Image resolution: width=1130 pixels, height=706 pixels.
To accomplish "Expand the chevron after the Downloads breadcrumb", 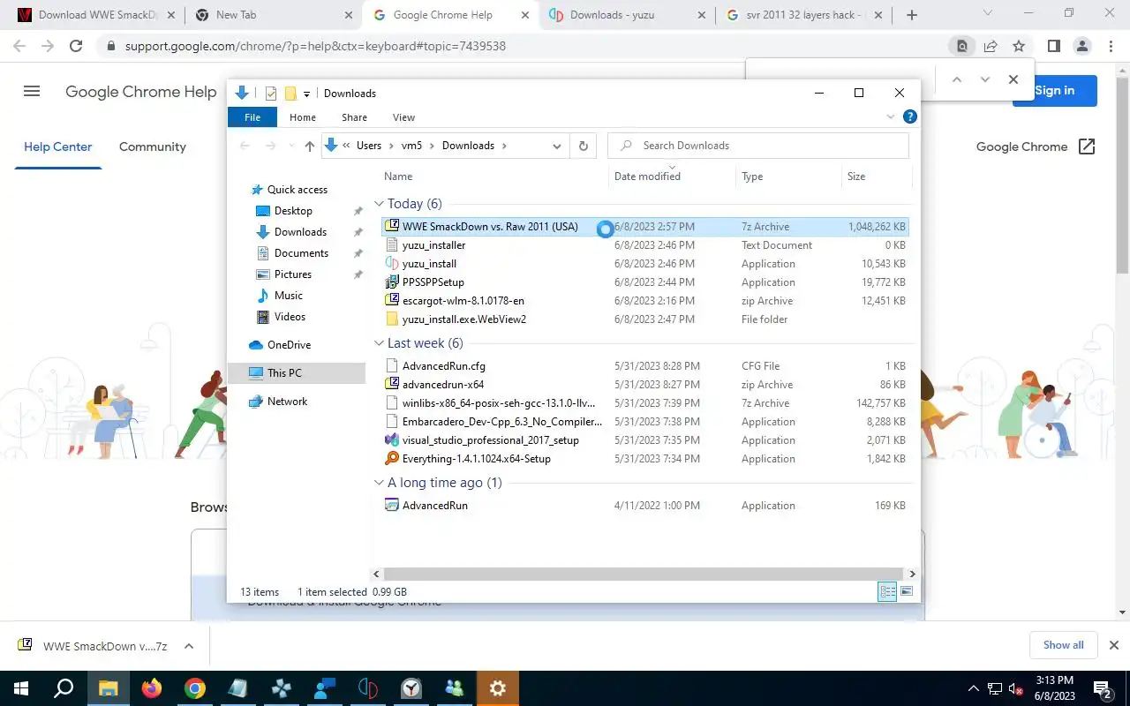I will tap(504, 146).
